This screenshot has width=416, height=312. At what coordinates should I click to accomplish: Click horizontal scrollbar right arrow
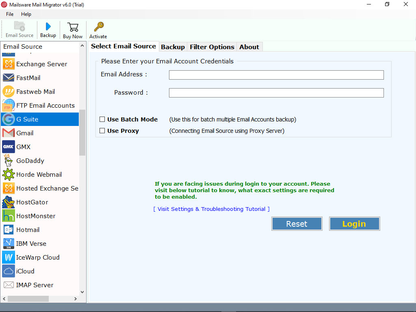75,299
